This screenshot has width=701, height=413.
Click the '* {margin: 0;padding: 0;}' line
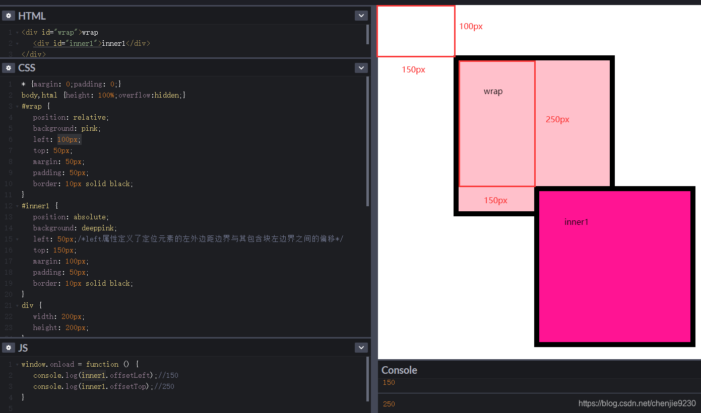(72, 85)
